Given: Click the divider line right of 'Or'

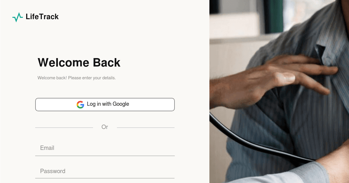Looking at the screenshot, I should coord(146,128).
